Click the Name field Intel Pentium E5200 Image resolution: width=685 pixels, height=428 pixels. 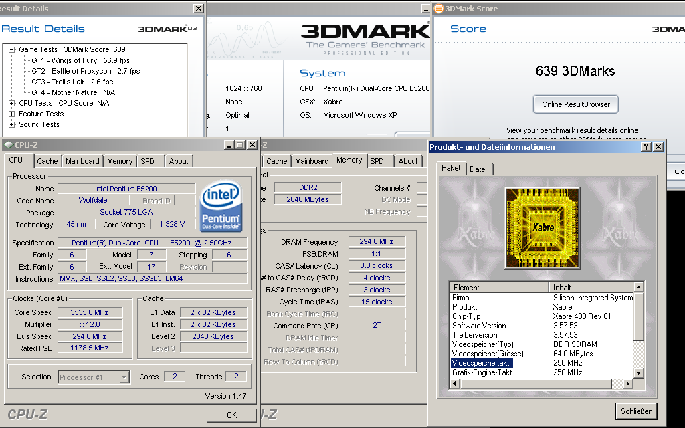(x=126, y=189)
